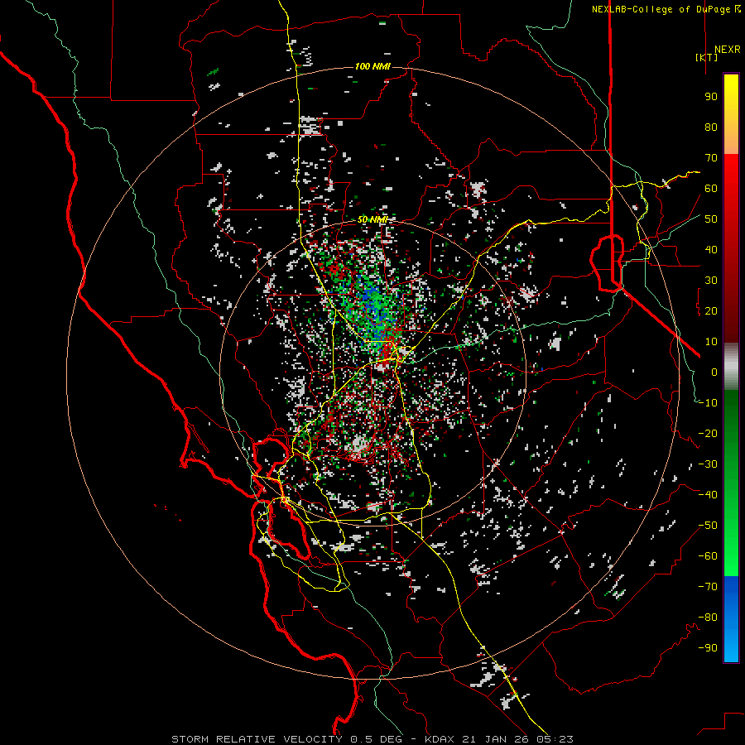Click the 0.5 DEG elevation angle text

click(377, 739)
